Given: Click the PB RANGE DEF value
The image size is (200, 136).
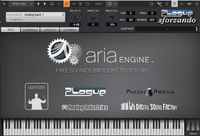Looking at the screenshot, I should pos(152,20).
